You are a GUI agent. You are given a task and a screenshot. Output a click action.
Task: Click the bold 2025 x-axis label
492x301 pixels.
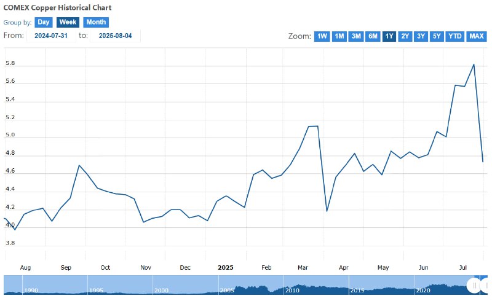(226, 268)
